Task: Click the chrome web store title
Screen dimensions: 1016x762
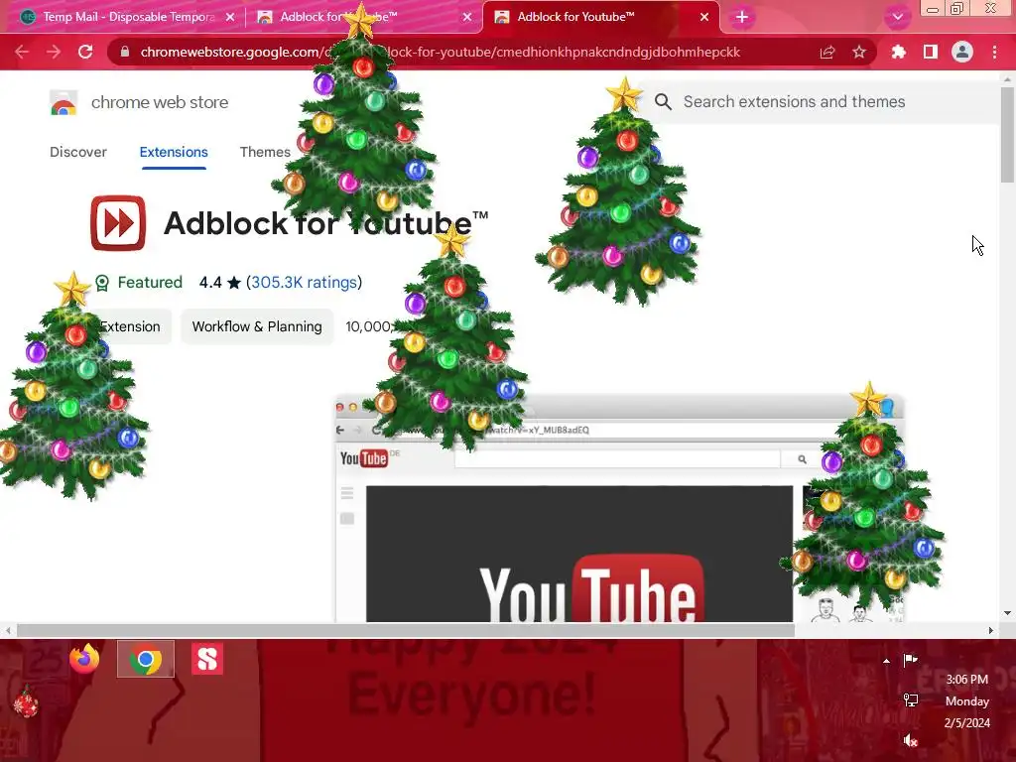Action: (160, 102)
